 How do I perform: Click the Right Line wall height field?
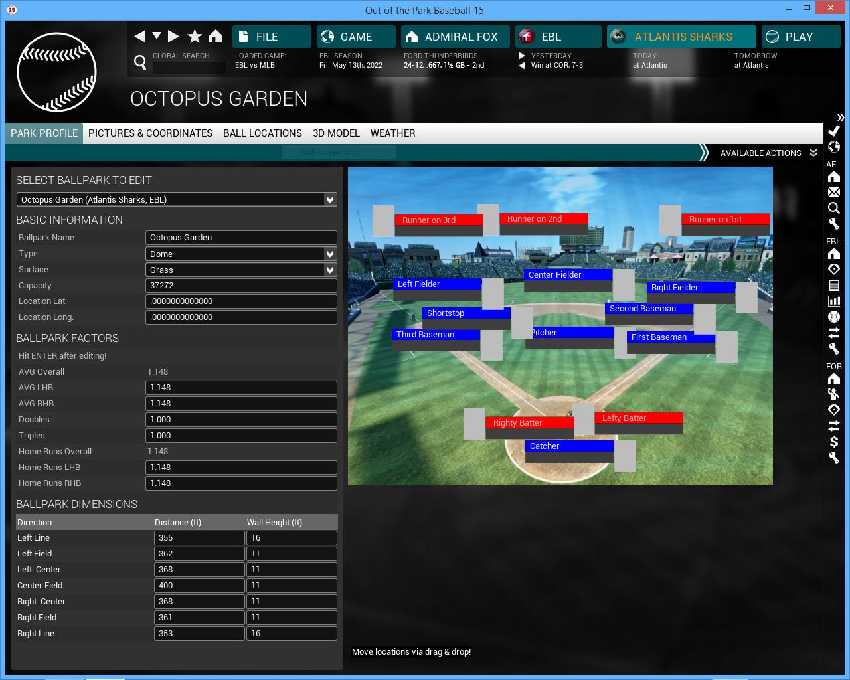[x=292, y=634]
